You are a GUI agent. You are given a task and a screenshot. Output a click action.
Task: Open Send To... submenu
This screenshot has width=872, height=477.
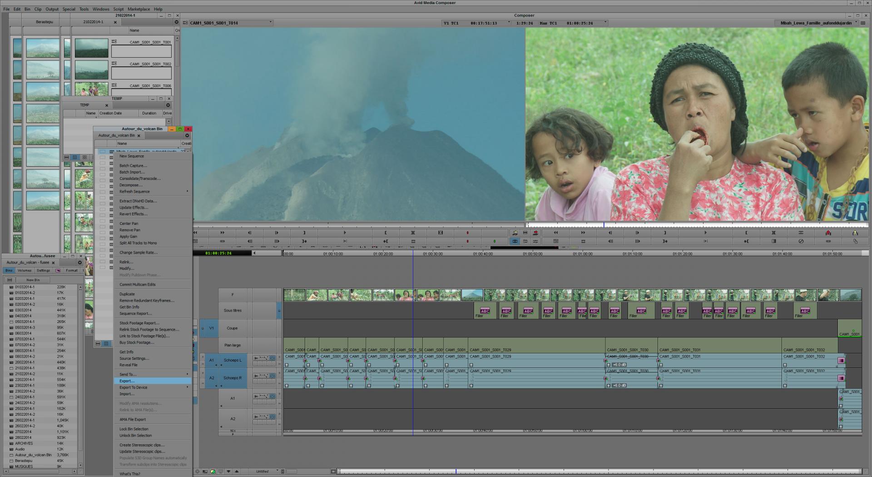click(153, 374)
